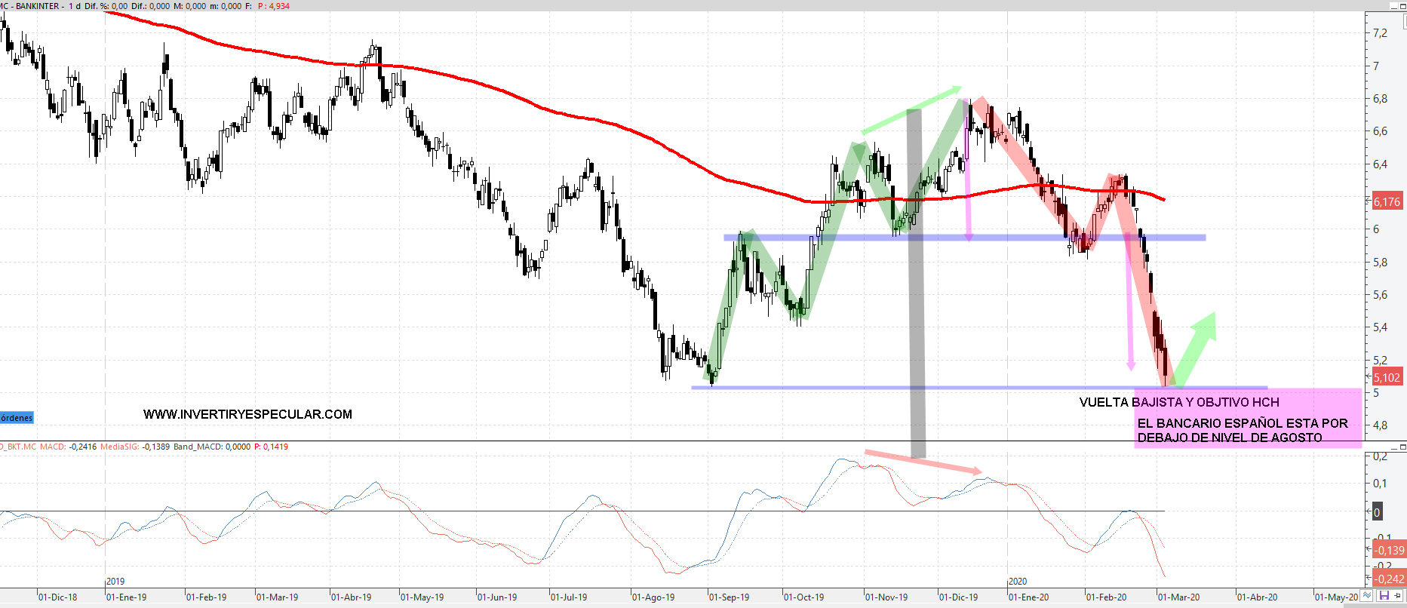Select the green upward arrow drawing
The width and height of the screenshot is (1407, 608).
pyautogui.click(x=1197, y=345)
